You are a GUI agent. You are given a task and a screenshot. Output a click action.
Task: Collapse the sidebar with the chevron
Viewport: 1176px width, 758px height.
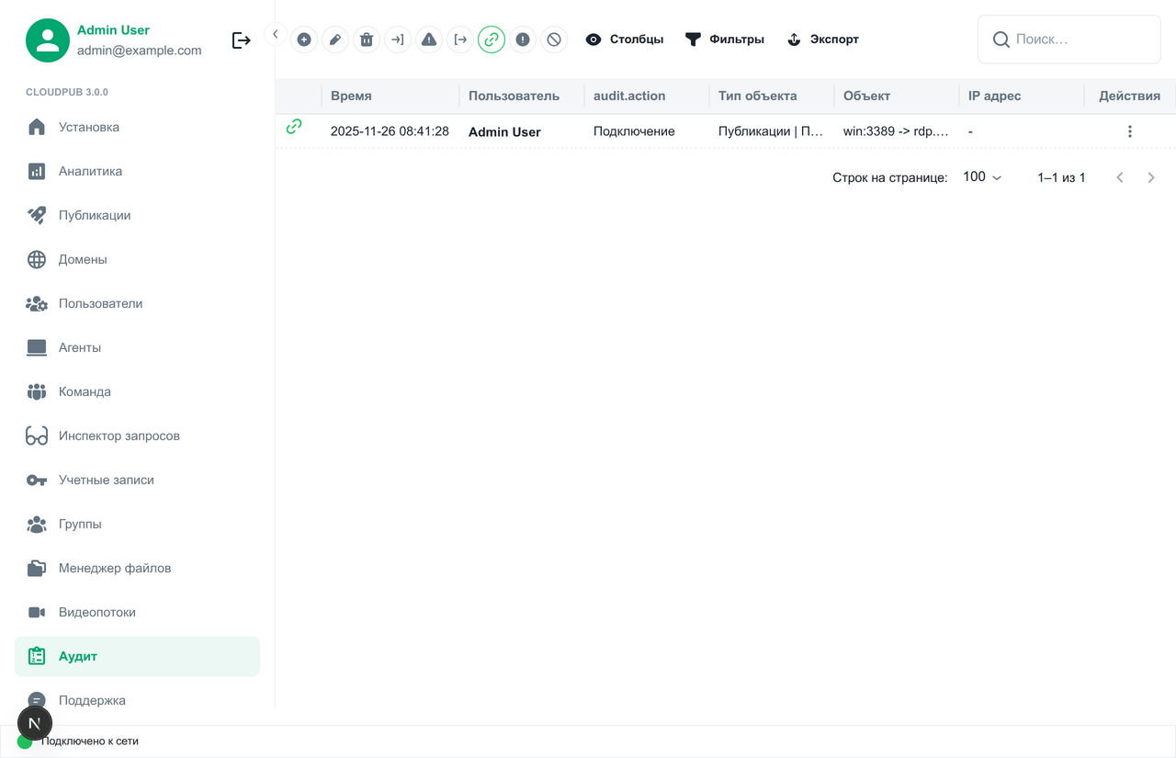276,34
